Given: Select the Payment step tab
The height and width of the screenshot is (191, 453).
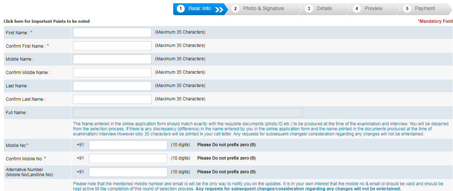Looking at the screenshot, I should [425, 9].
